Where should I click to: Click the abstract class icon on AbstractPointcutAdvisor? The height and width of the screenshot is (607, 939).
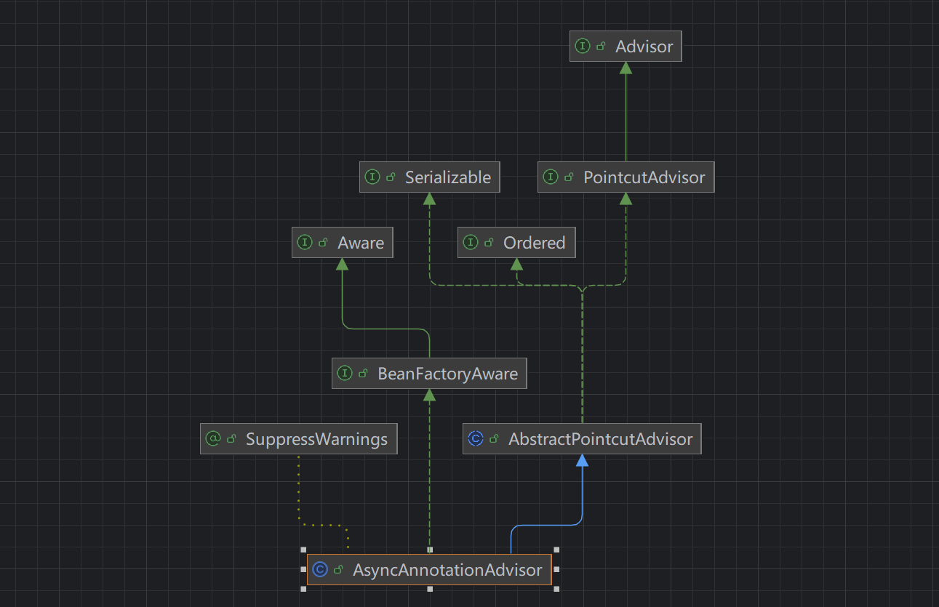pos(475,439)
